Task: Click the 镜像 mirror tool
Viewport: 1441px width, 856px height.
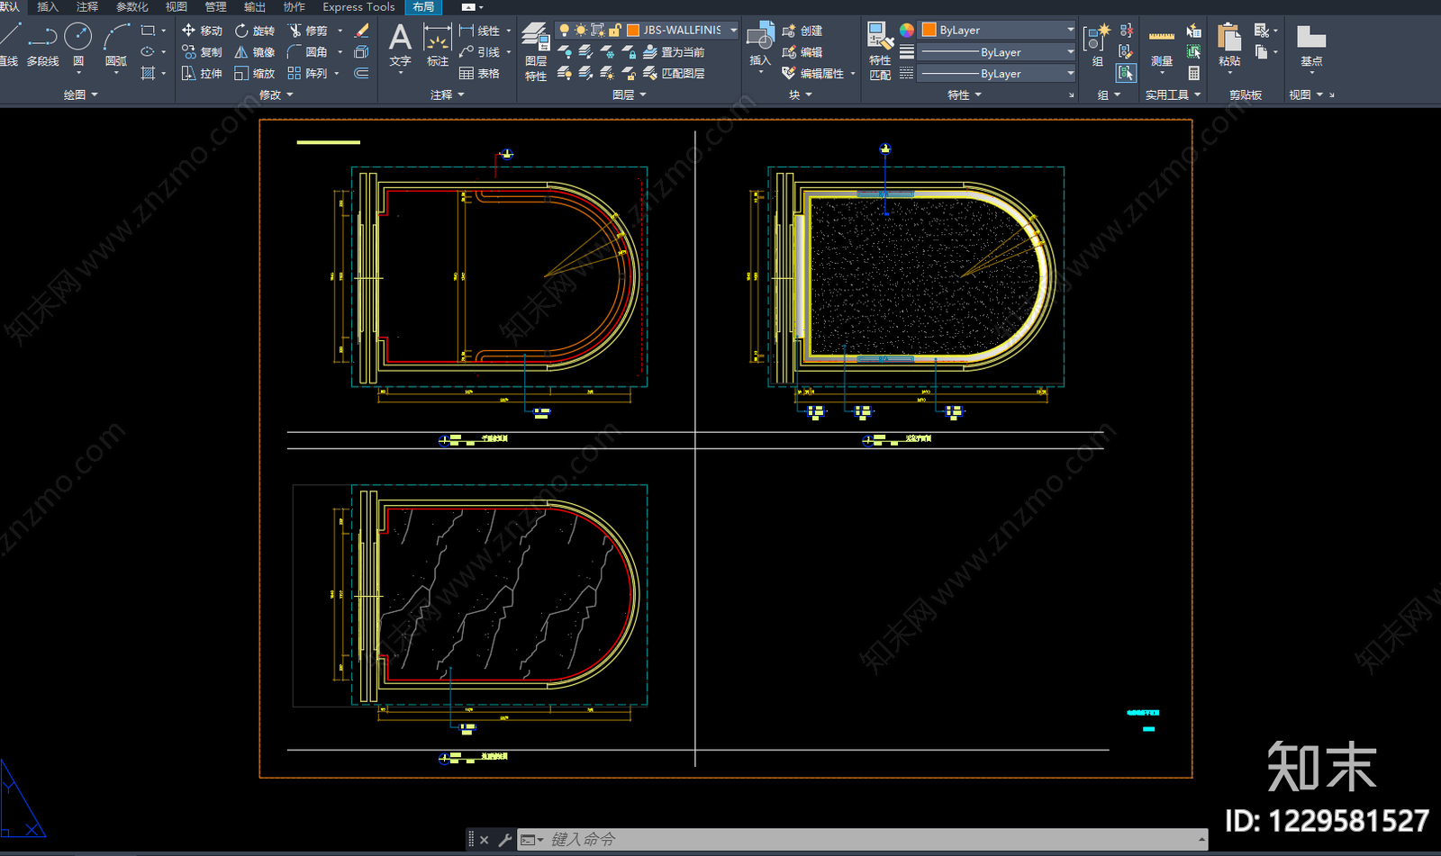Action: pos(255,52)
